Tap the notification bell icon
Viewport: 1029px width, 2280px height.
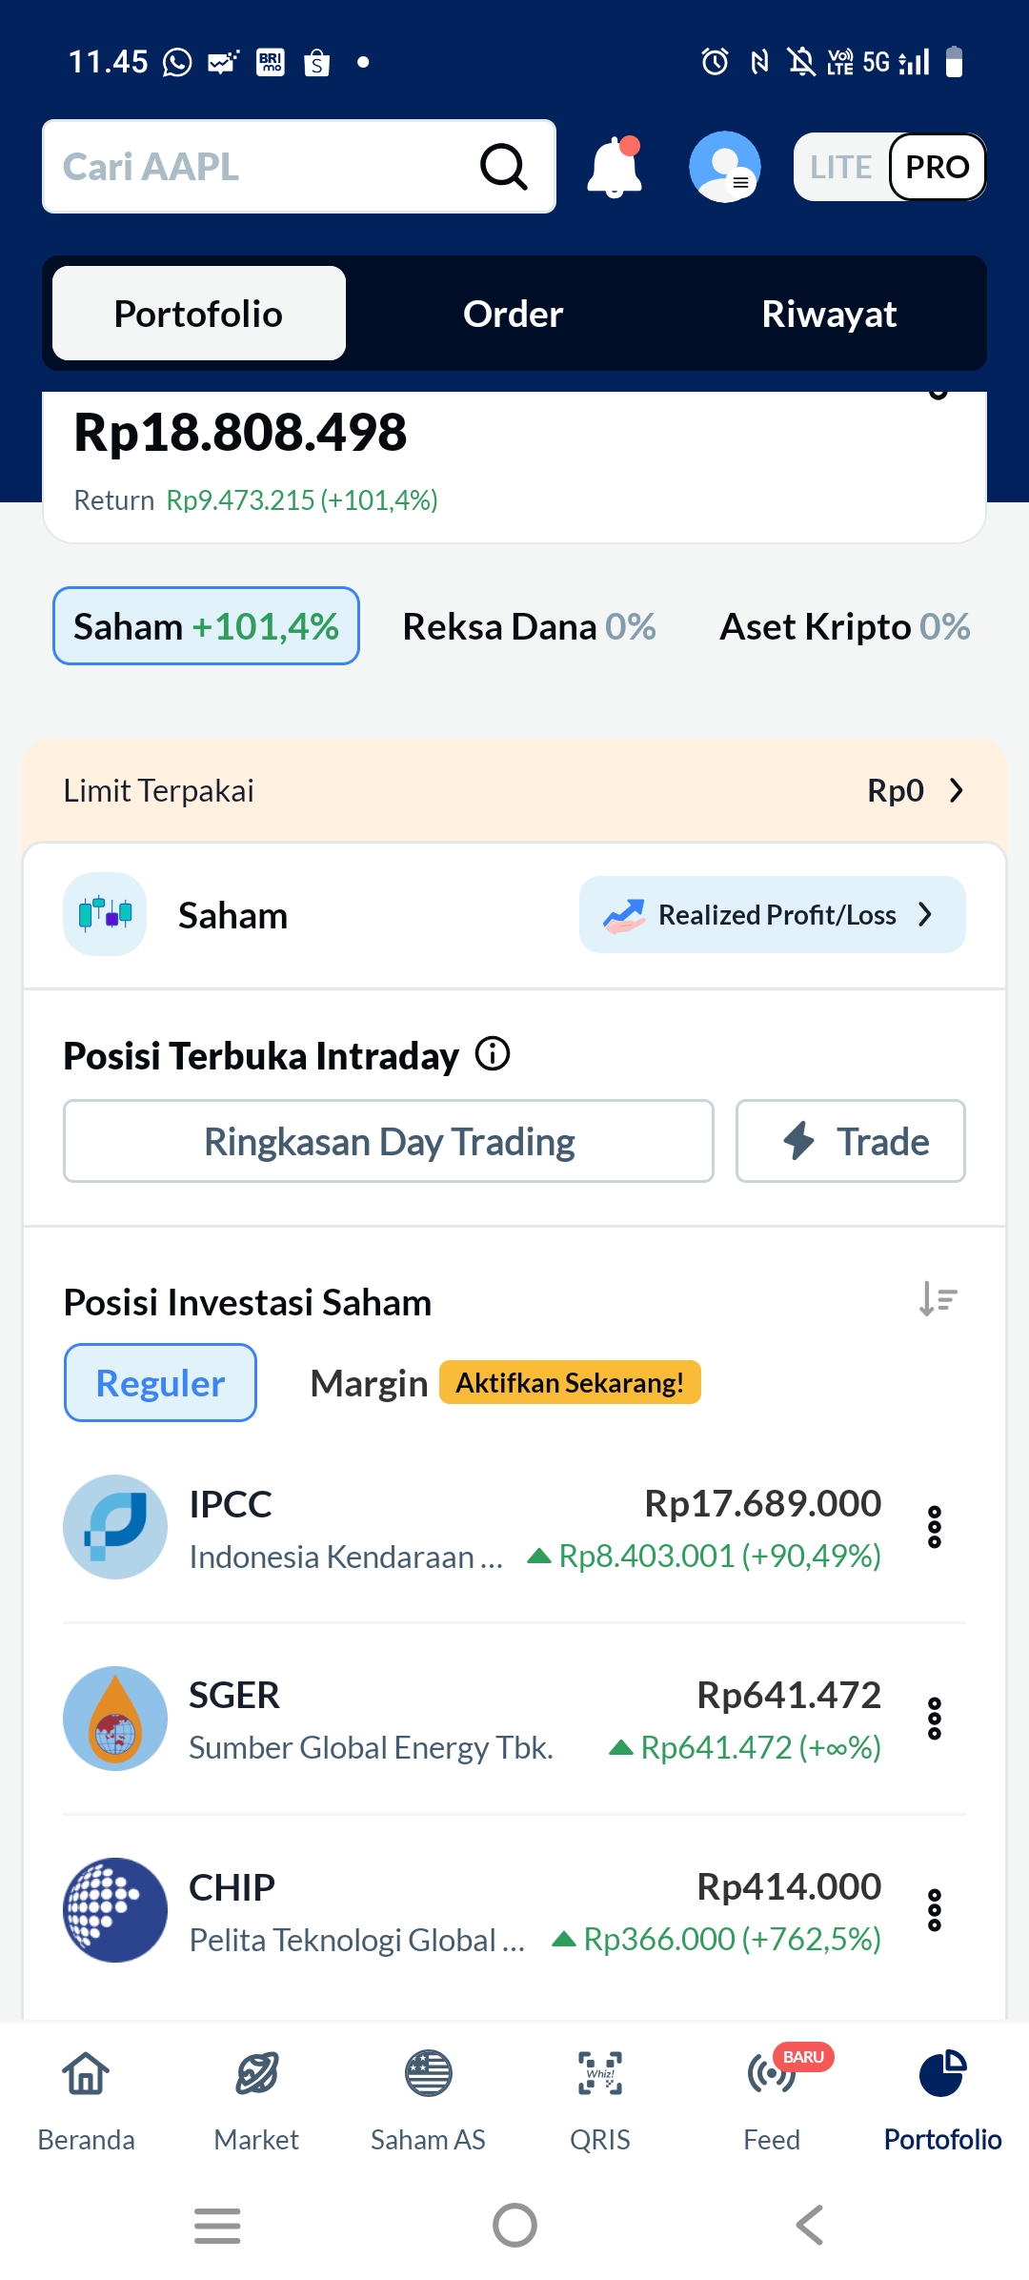(x=615, y=168)
